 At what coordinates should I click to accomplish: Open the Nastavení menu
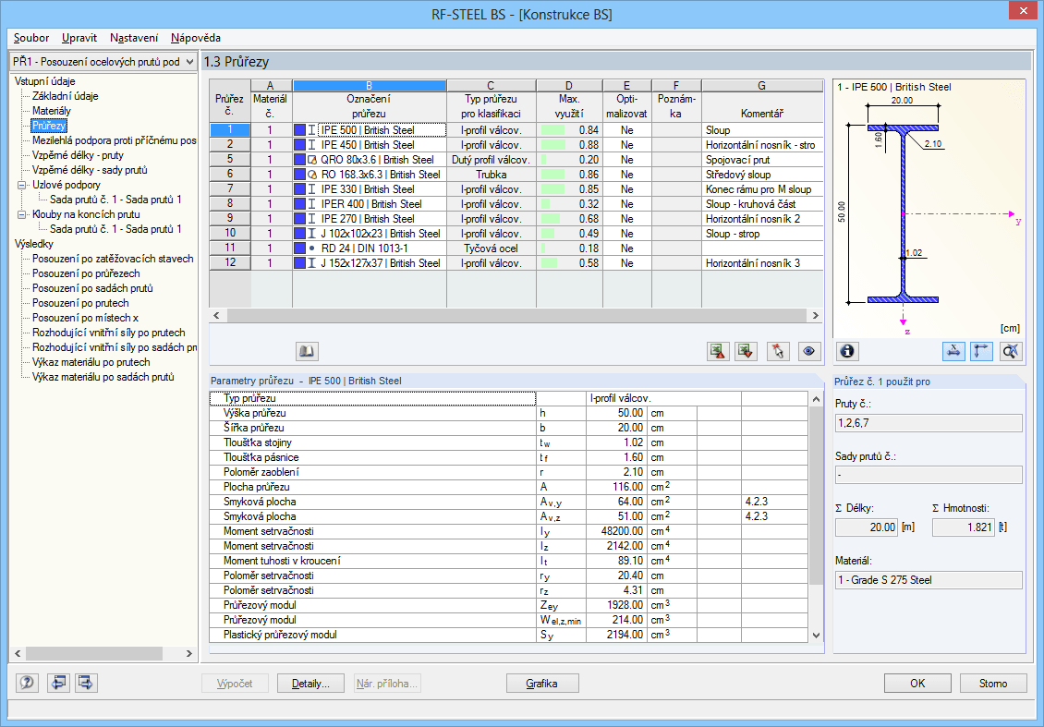(x=134, y=38)
